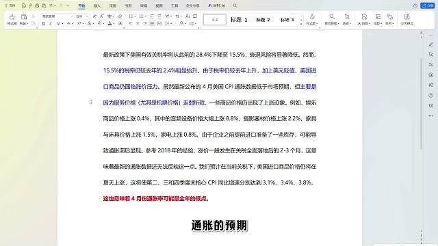Click the three-dot more icon in right sidebar
The image size is (438, 246).
click(430, 115)
